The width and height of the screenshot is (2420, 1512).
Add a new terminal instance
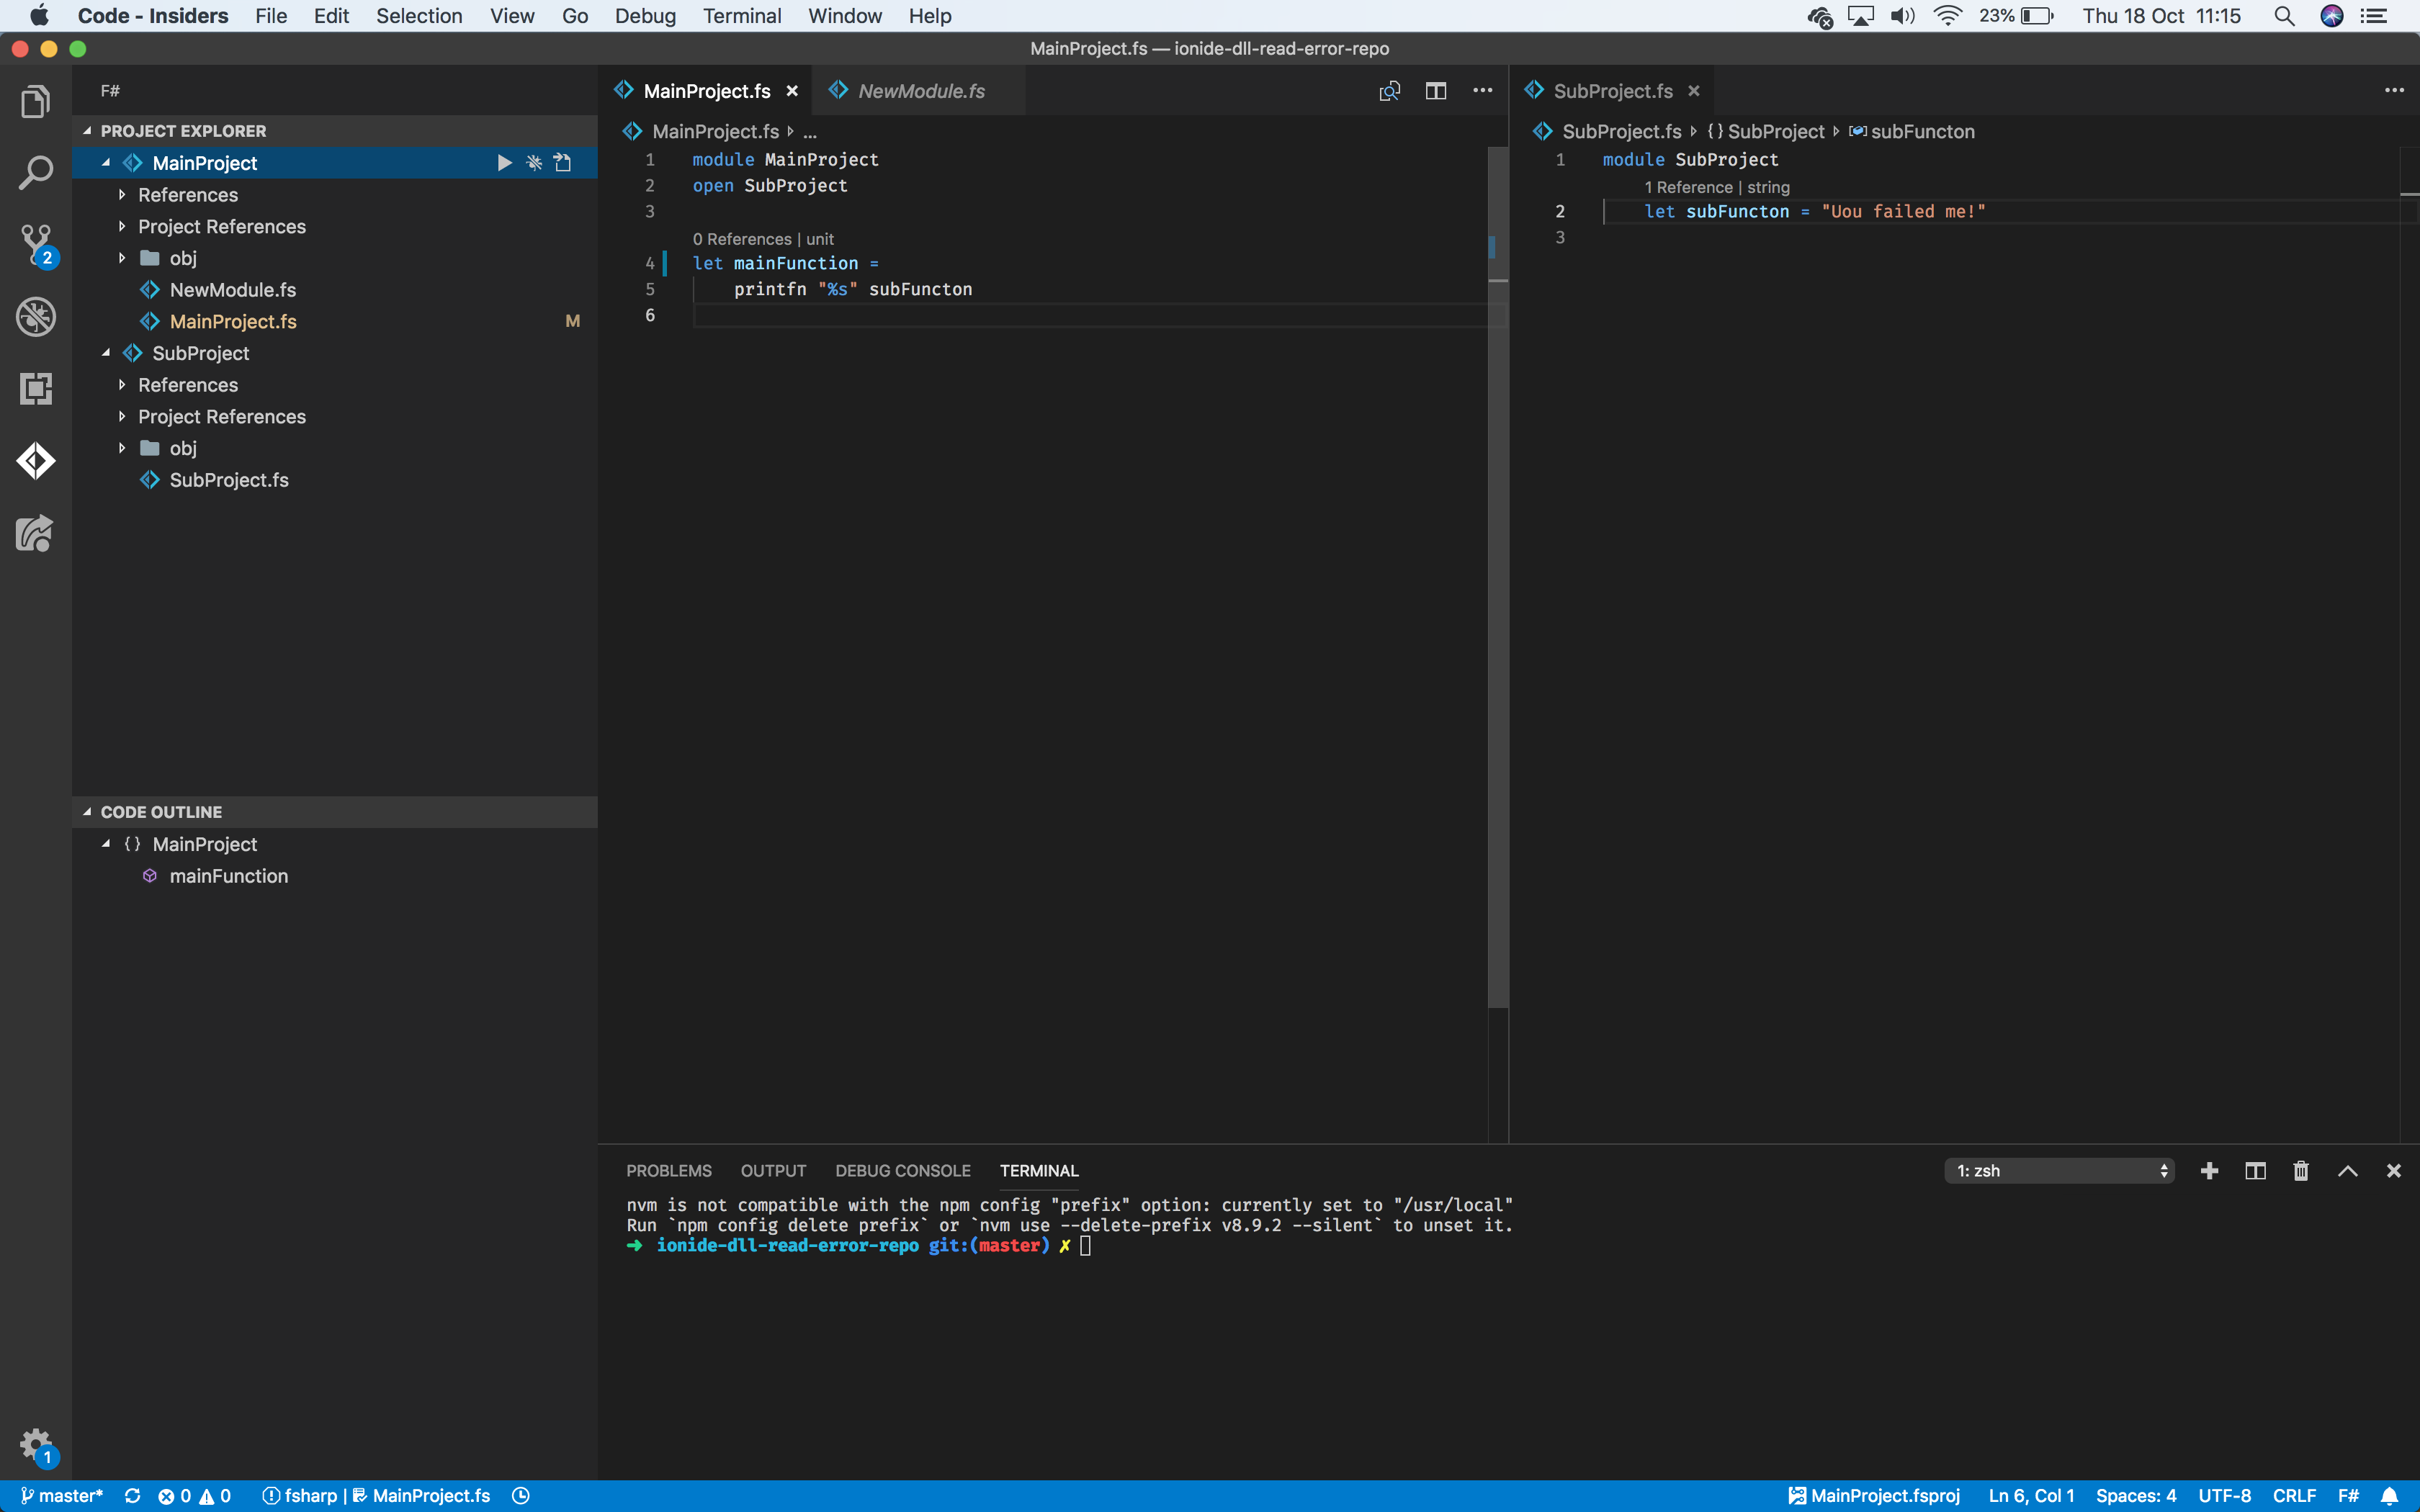[x=2210, y=1170]
